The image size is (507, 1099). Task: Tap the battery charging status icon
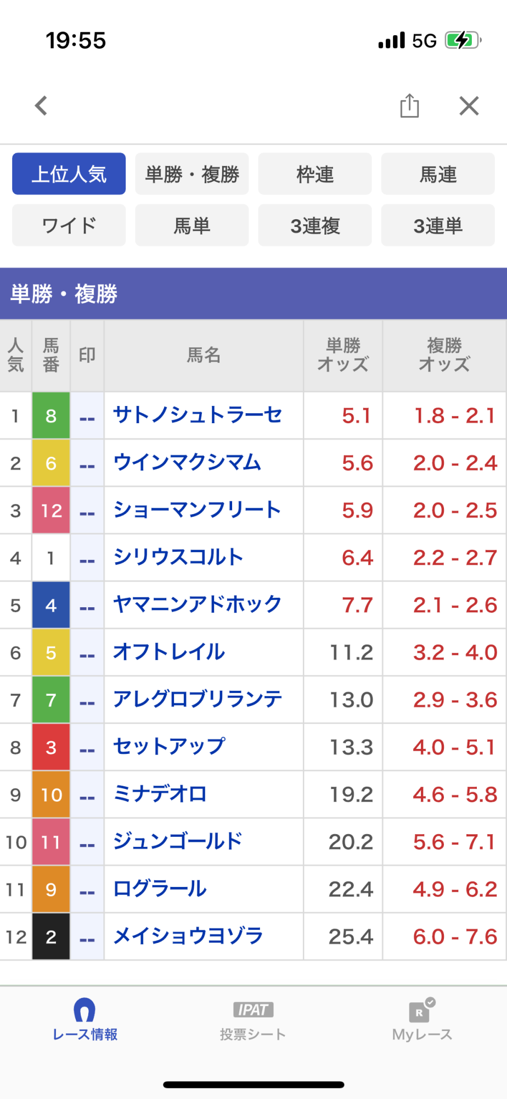click(x=463, y=40)
